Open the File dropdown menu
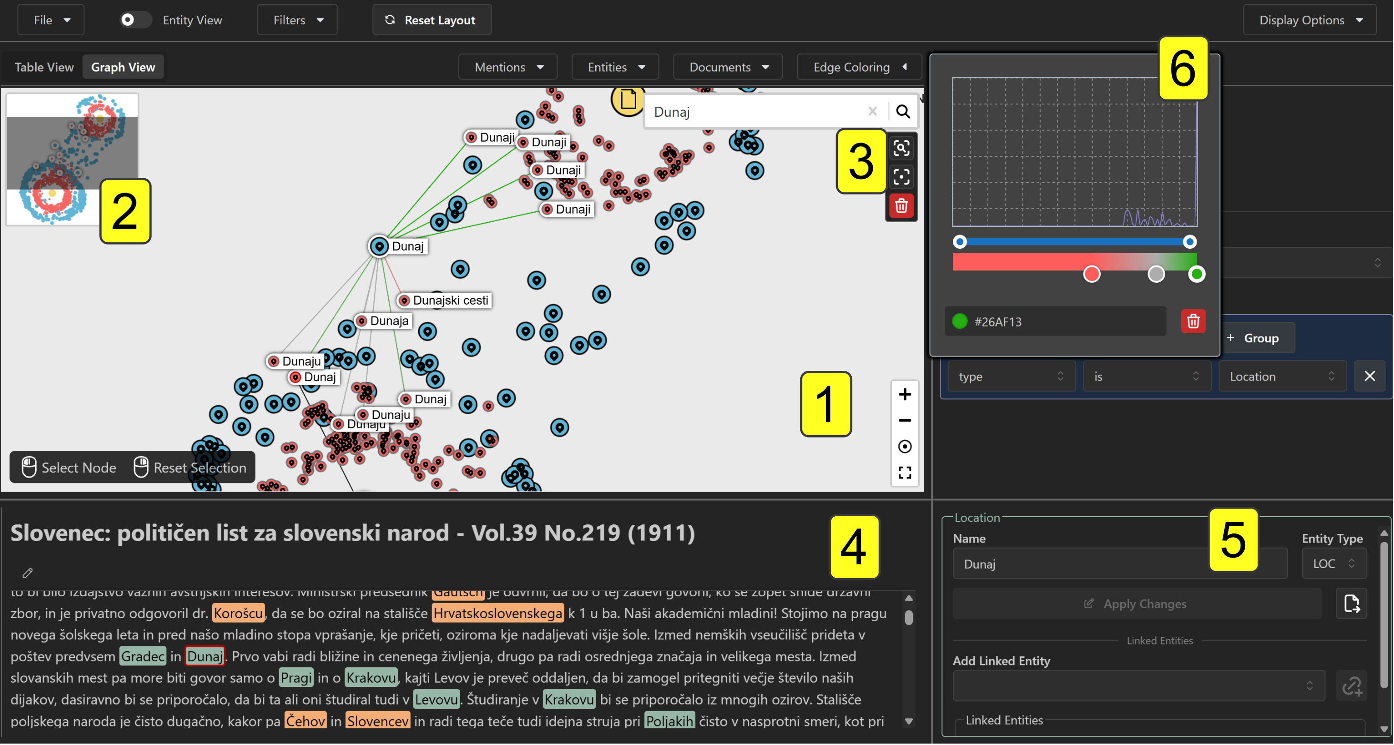 coord(51,20)
